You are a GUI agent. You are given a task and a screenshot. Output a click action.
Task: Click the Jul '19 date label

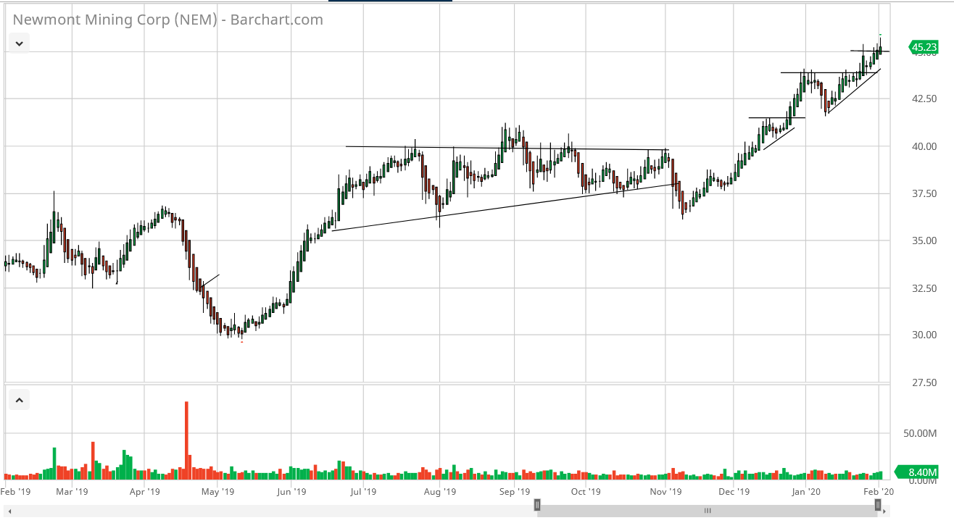pos(362,492)
